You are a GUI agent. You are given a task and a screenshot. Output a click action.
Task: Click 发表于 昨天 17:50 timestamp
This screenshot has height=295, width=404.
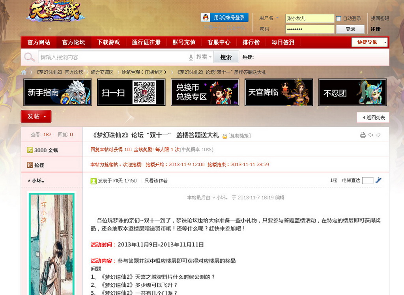(x=117, y=181)
